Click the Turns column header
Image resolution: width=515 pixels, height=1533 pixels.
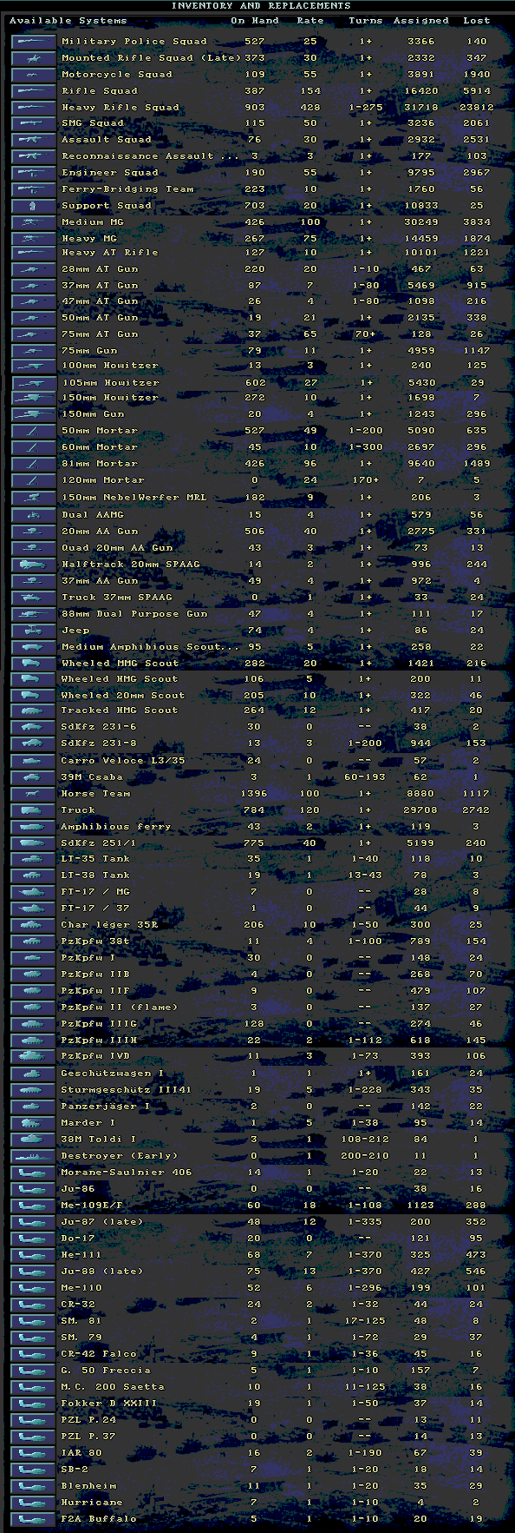[366, 21]
